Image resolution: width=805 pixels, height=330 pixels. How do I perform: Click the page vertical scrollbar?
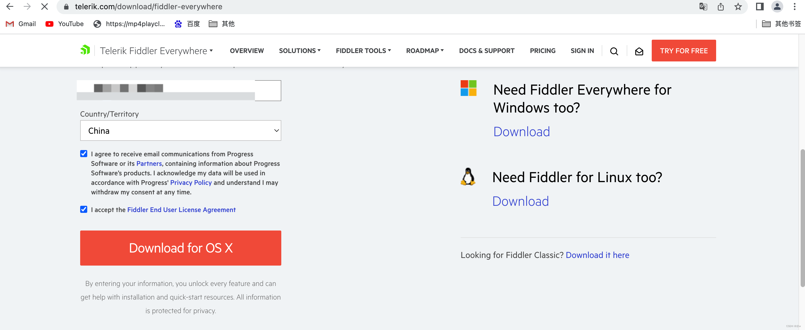click(802, 217)
